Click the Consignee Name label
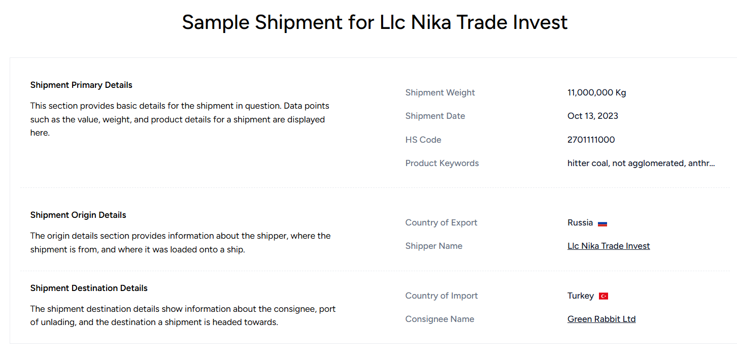737x357 pixels. (440, 319)
